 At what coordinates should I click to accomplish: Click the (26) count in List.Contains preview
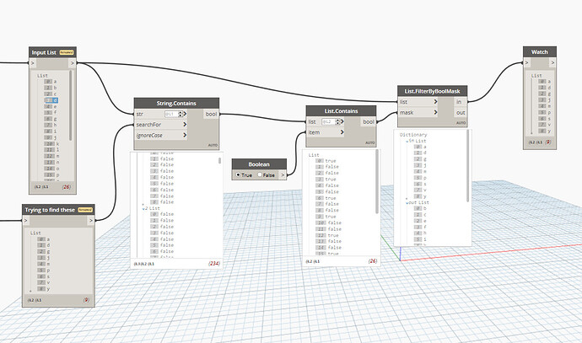pyautogui.click(x=373, y=261)
